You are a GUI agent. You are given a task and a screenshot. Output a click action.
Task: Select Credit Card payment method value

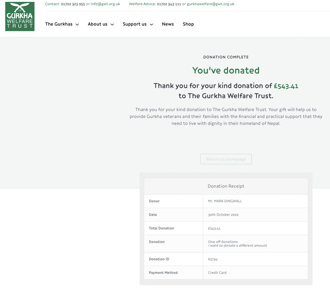click(x=217, y=272)
